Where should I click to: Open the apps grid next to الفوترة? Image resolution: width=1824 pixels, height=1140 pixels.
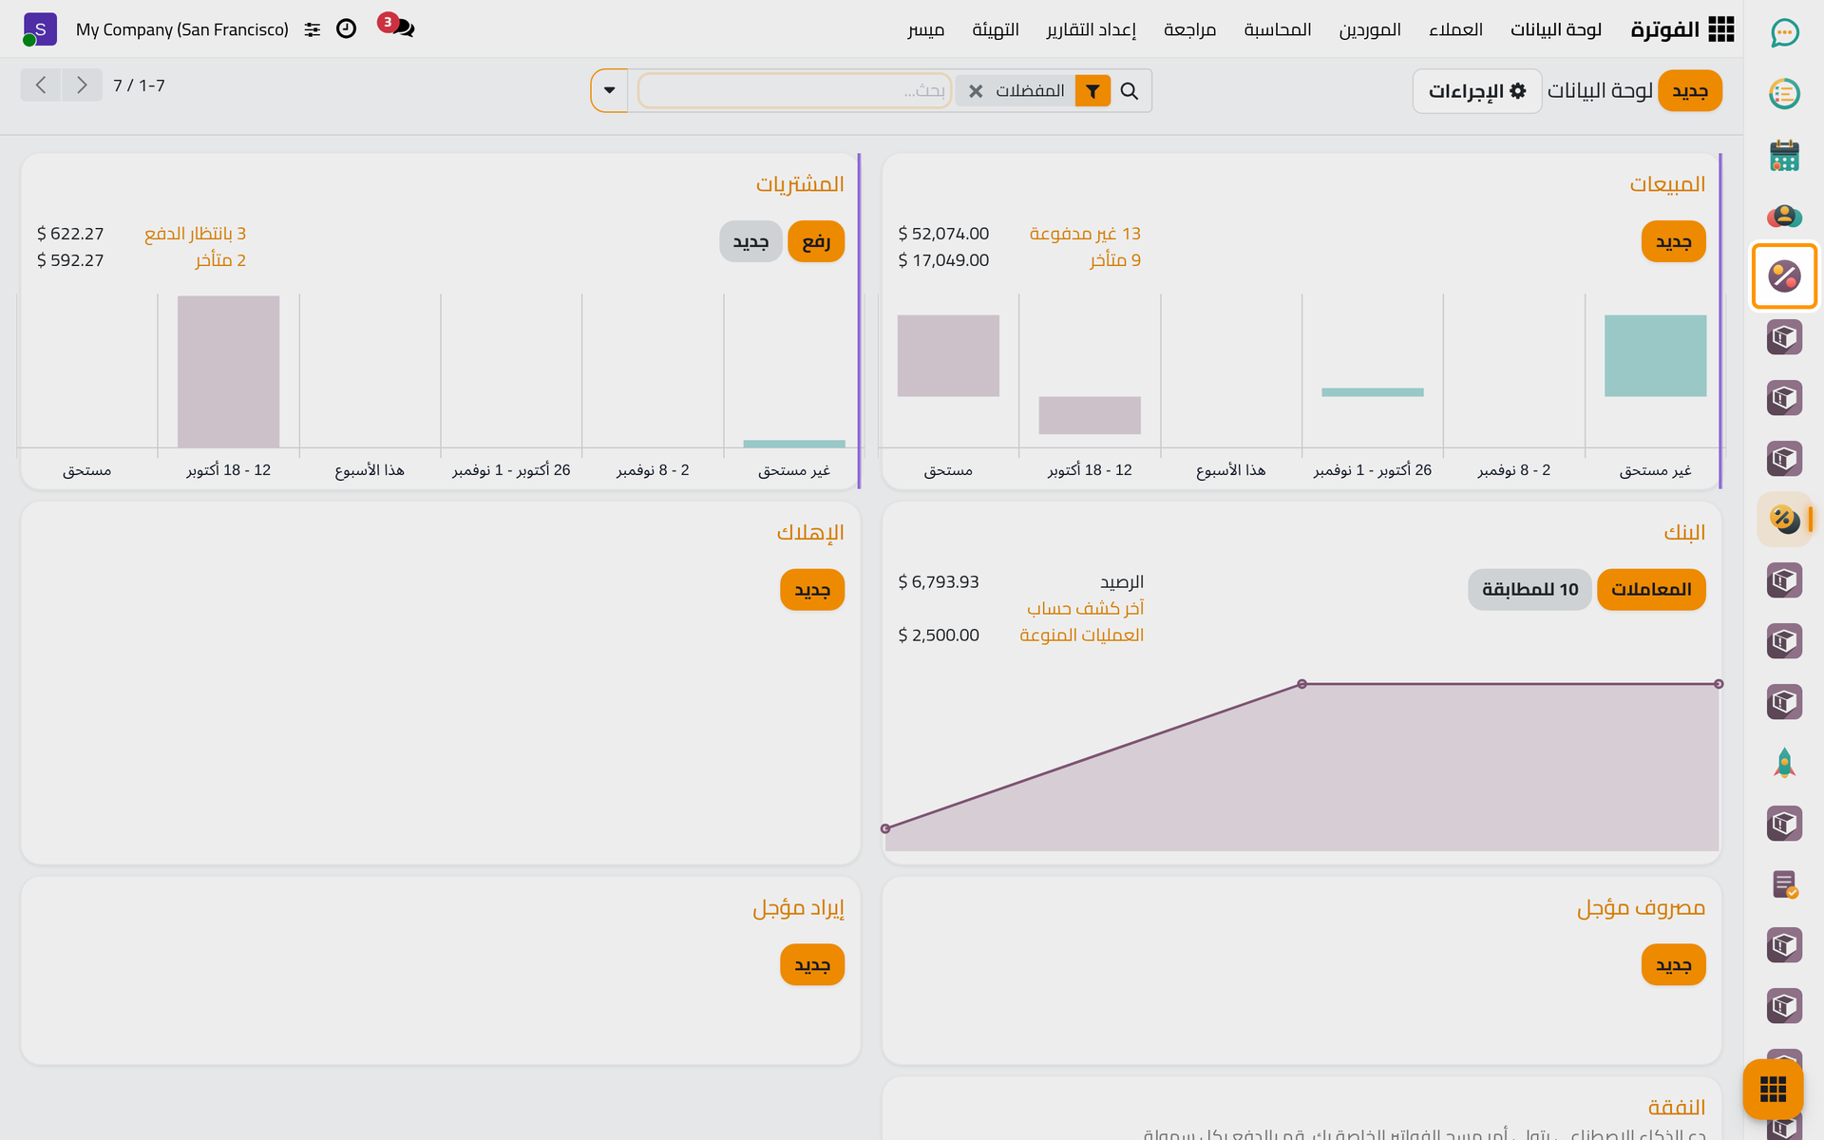[1720, 29]
